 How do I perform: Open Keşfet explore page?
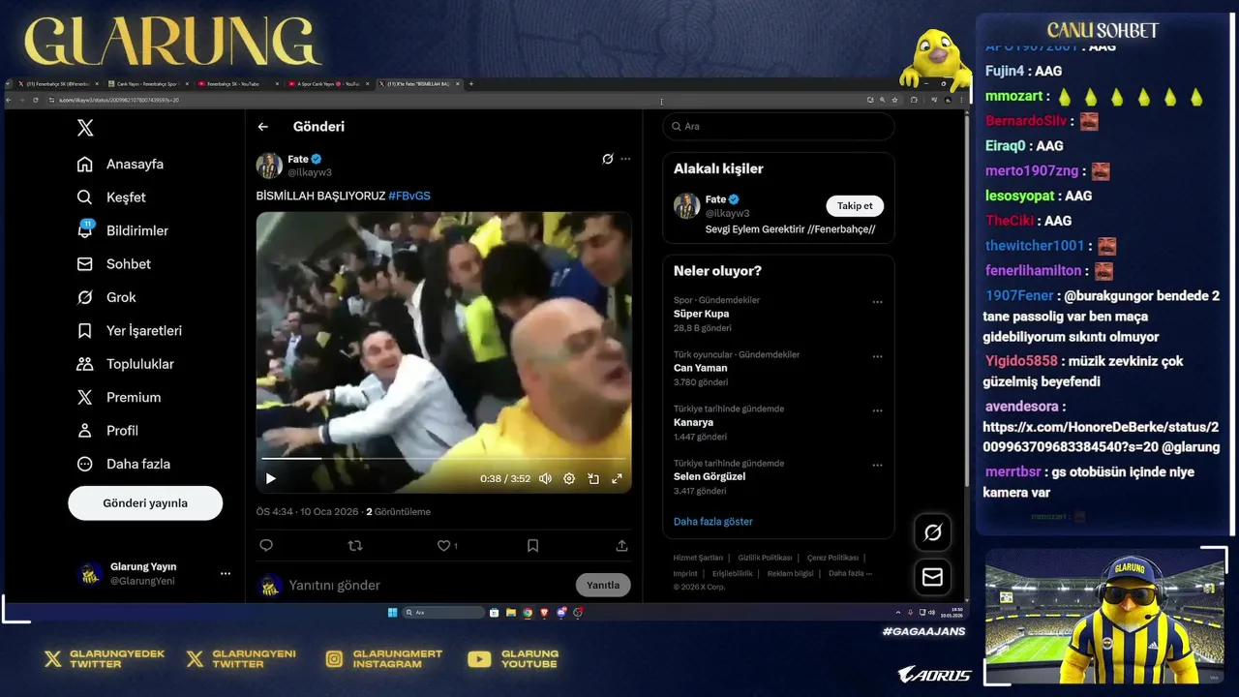point(111,197)
